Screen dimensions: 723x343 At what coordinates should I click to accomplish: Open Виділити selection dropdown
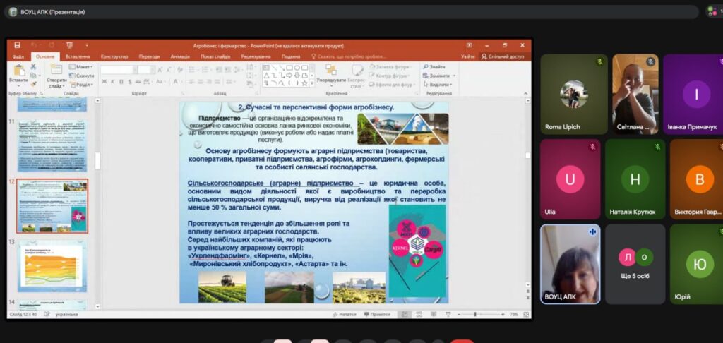click(x=438, y=85)
